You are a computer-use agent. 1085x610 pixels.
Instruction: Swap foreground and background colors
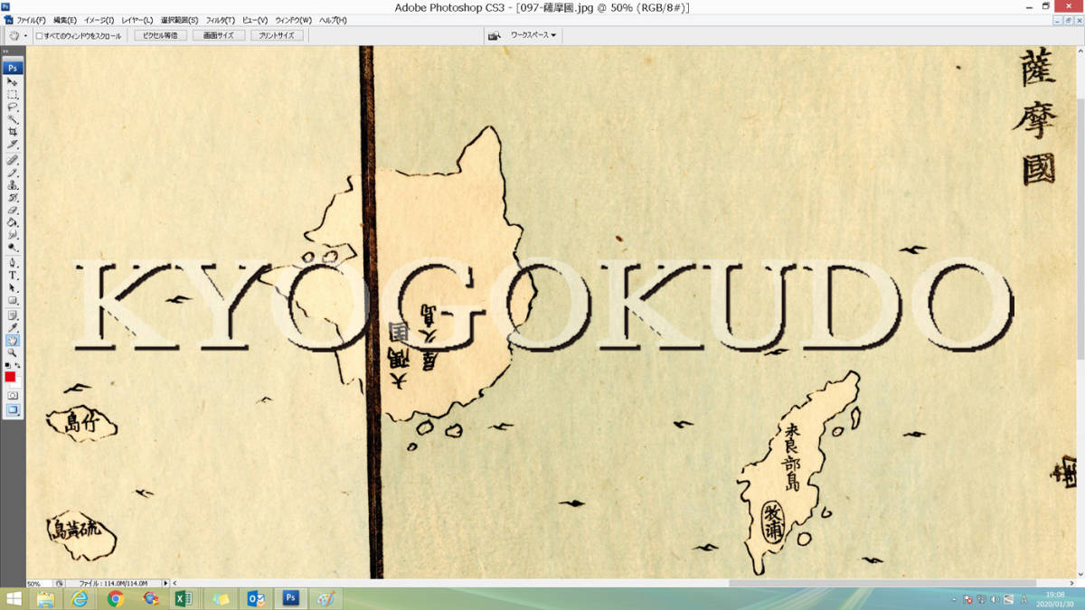point(17,365)
